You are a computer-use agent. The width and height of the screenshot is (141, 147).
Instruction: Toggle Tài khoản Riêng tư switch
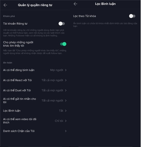[x=62, y=24]
